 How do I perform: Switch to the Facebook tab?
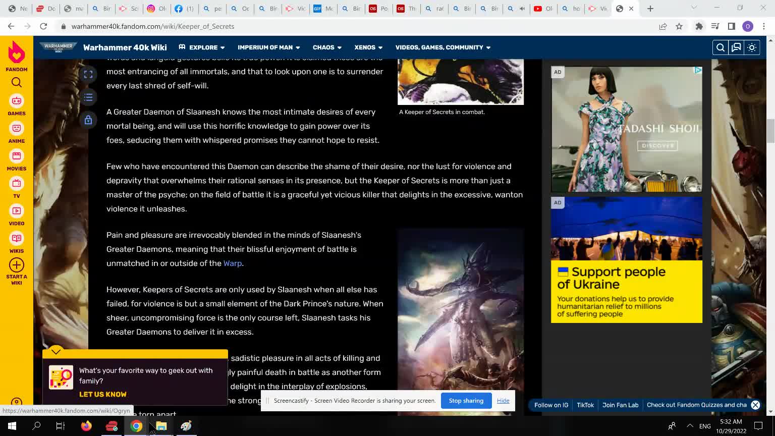click(183, 9)
